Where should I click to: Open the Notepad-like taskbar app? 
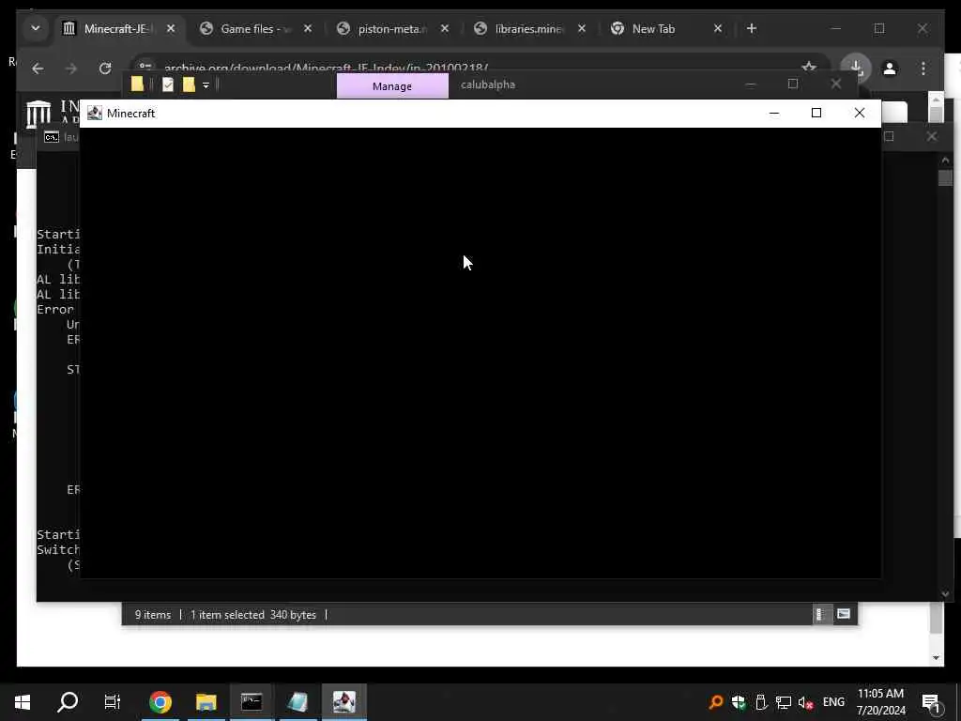297,702
